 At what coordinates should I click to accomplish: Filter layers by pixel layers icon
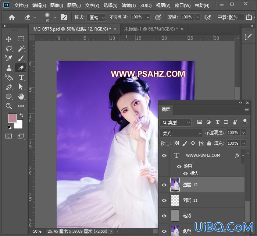200,122
